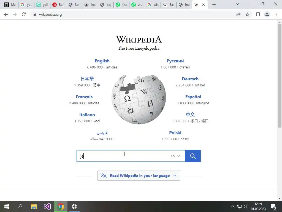Switch to the Google tab labeled wh

[153, 5]
